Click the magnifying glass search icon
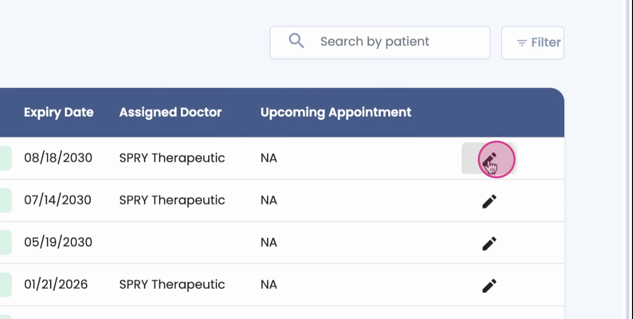Screen dimensions: 633x319 coord(296,41)
